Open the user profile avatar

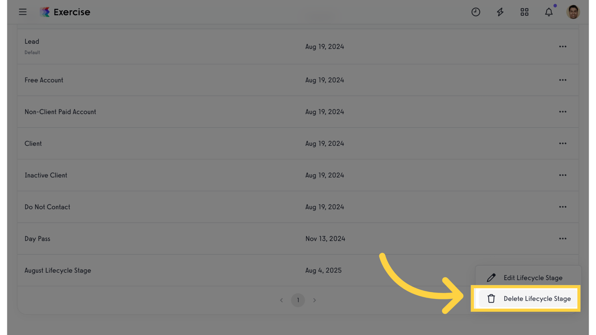tap(573, 12)
